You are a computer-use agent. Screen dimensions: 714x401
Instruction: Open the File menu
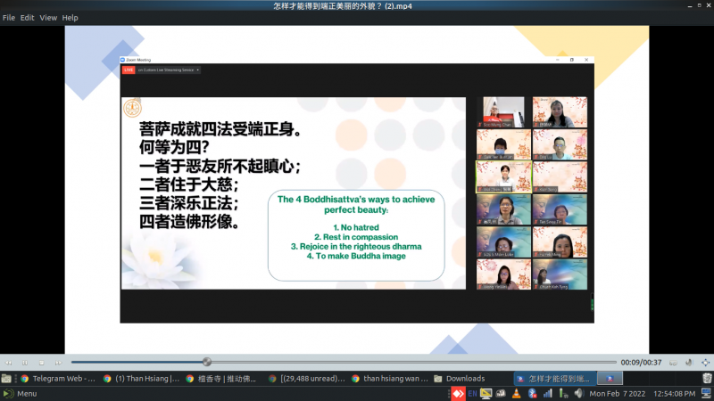click(9, 18)
